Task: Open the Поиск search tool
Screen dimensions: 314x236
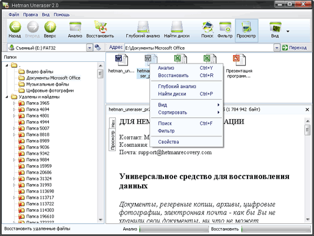Action: pos(207,27)
